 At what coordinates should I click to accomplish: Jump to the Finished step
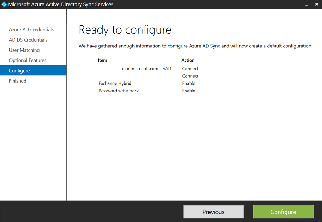tap(18, 81)
